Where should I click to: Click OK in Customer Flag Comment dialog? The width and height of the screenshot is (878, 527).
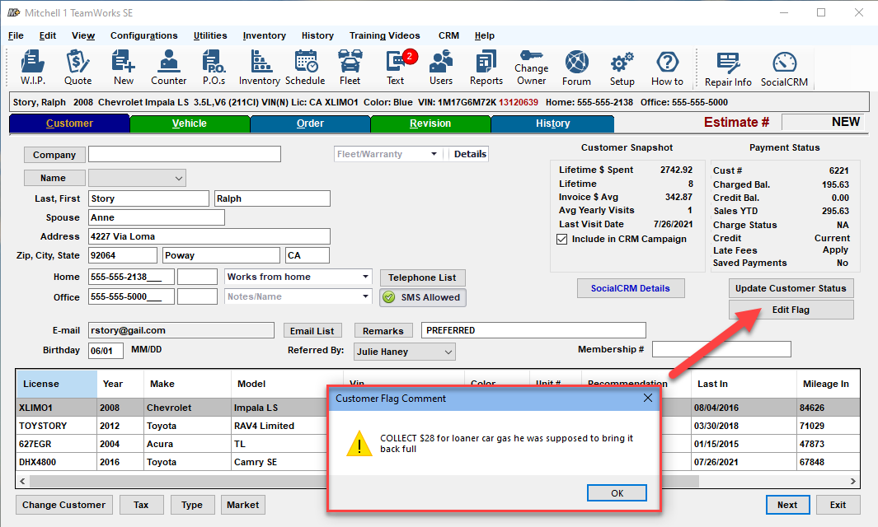coord(617,492)
